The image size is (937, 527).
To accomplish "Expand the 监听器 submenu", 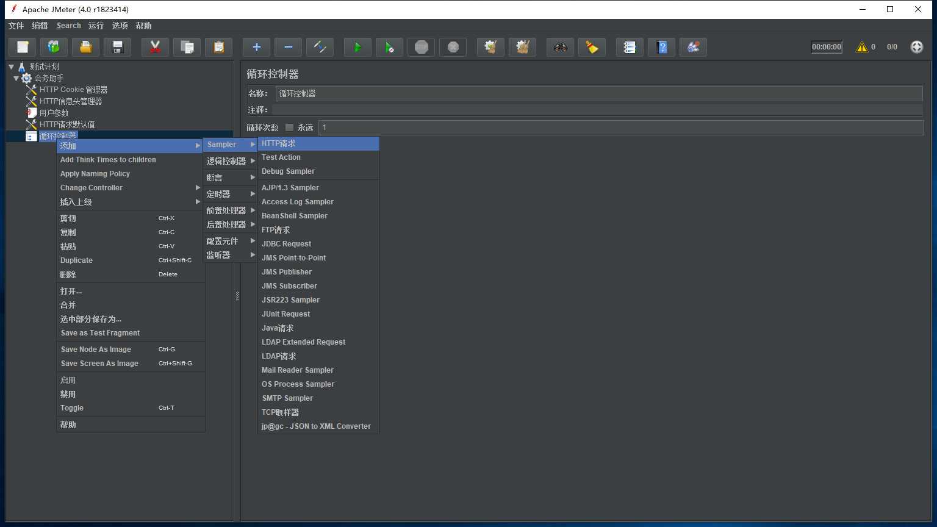I will 231,255.
